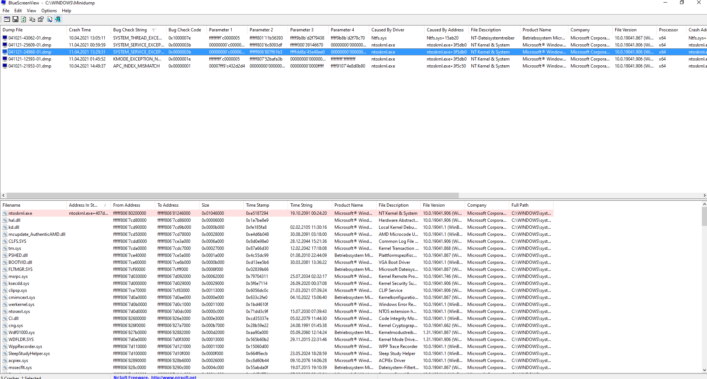The height and width of the screenshot is (379, 707).
Task: Sort by Bug Check String column header
Action: (138, 30)
